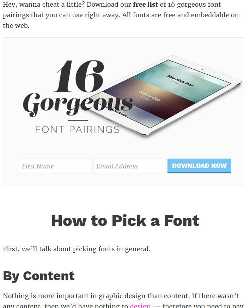Screen dimensions: 244x308
Task: Click the 'FONT PAIRINGS' caption text
Action: (78, 130)
